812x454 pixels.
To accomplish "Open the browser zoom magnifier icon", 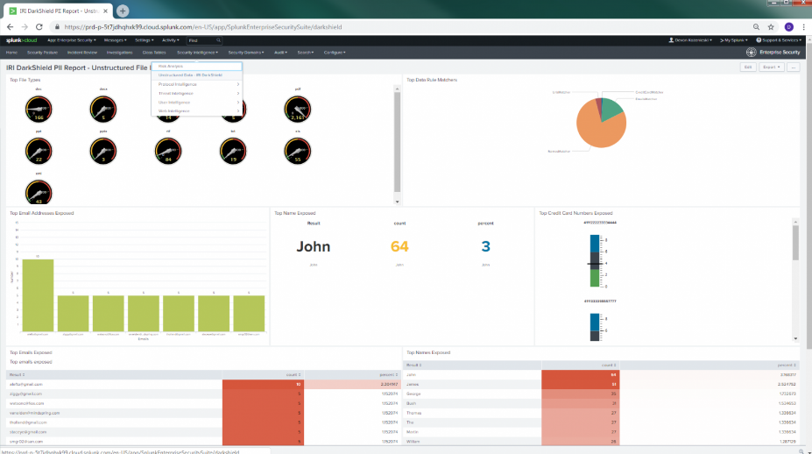I will tap(756, 27).
